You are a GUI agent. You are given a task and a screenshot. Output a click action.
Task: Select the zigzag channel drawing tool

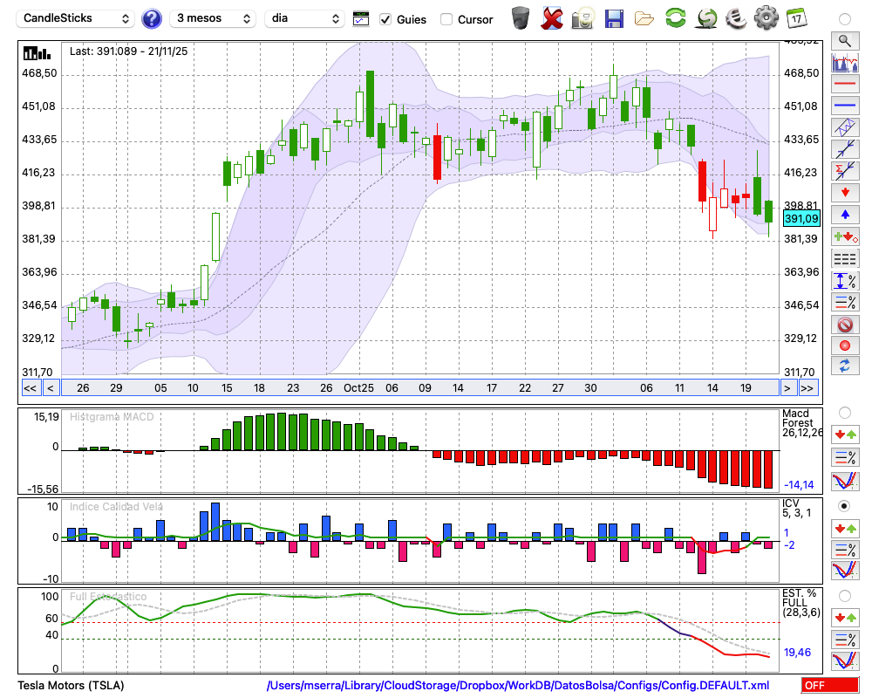[x=845, y=127]
